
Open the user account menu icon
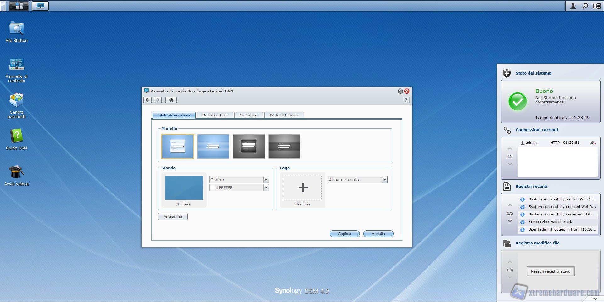coord(573,6)
